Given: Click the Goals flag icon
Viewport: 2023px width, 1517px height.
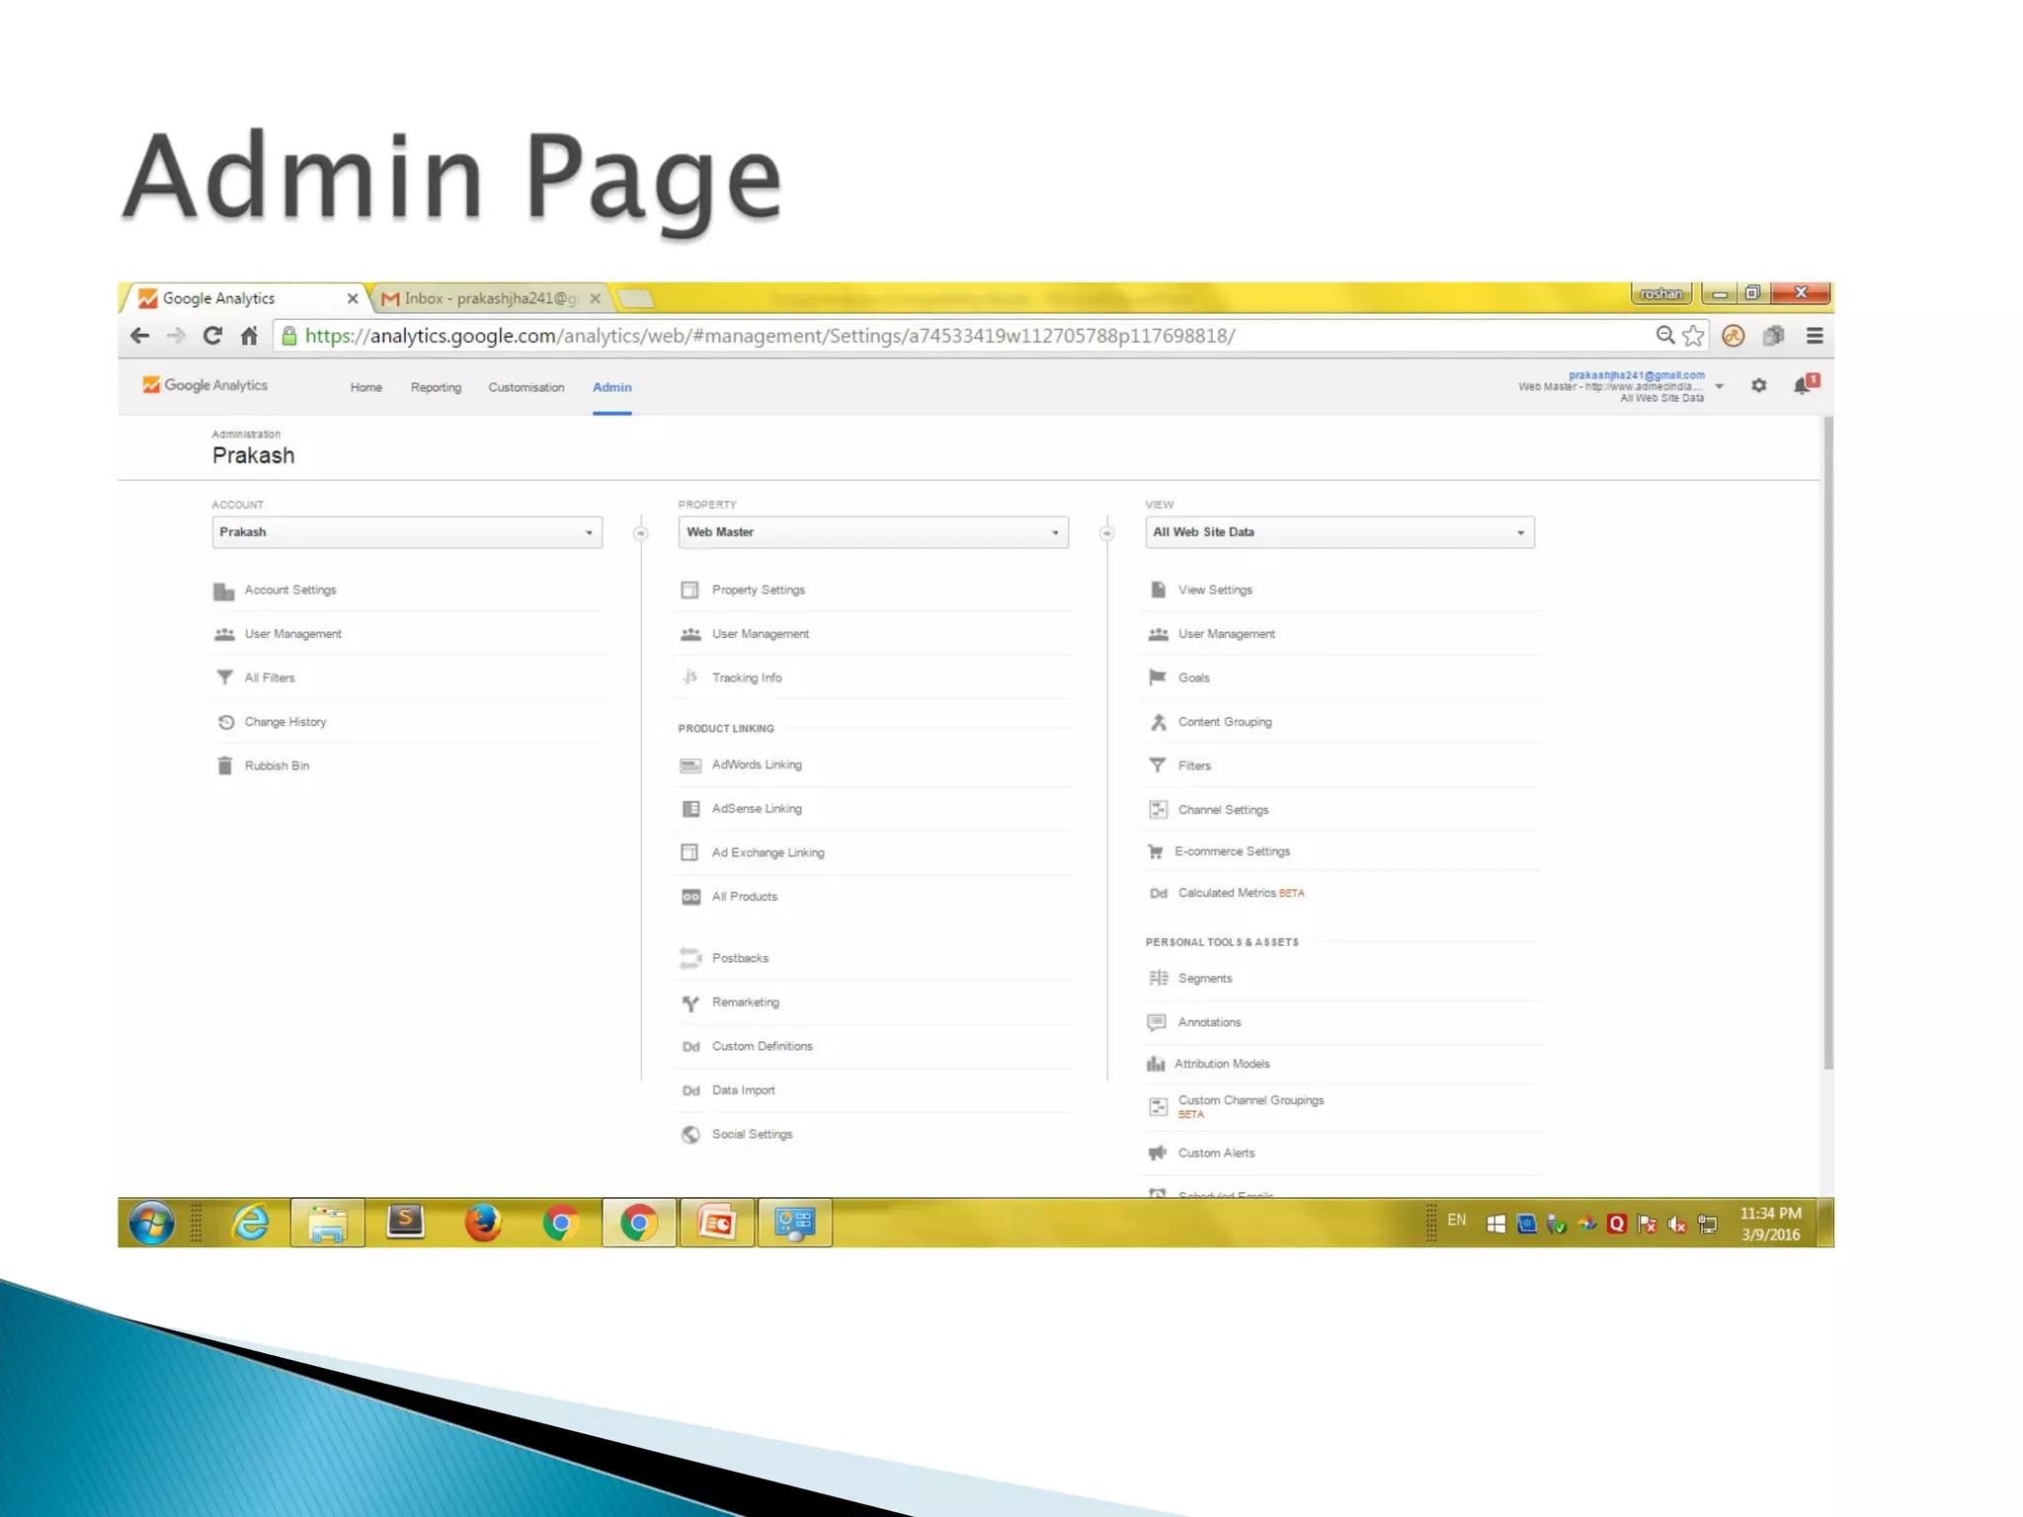Looking at the screenshot, I should coord(1158,678).
